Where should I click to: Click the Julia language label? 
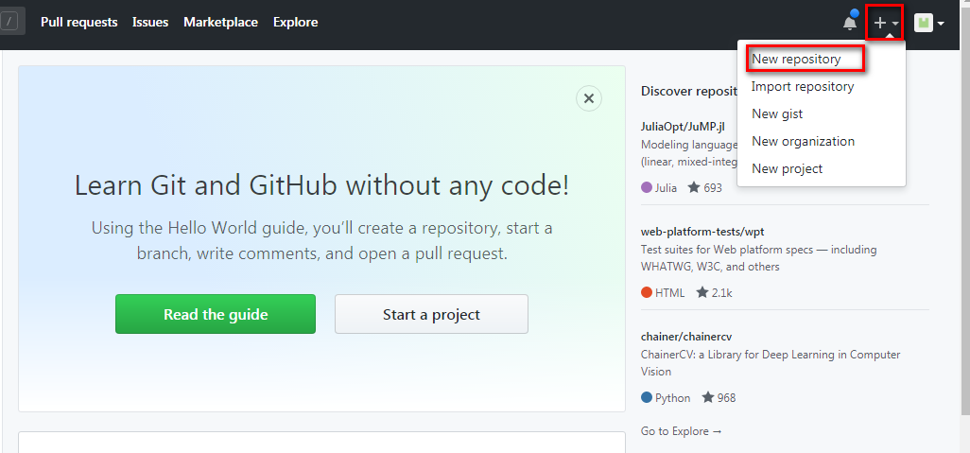pos(659,187)
